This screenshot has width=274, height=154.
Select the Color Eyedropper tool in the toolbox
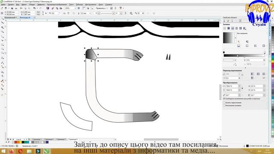pyautogui.click(x=2, y=81)
